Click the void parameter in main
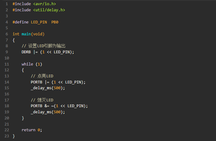 (x=38, y=34)
